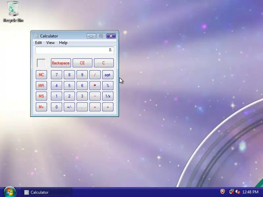Click the empty memory indicator box
Screen dimensions: 263x197
tap(41, 63)
